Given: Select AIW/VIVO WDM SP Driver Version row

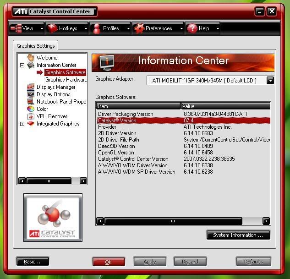Looking at the screenshot, I should tap(184, 172).
